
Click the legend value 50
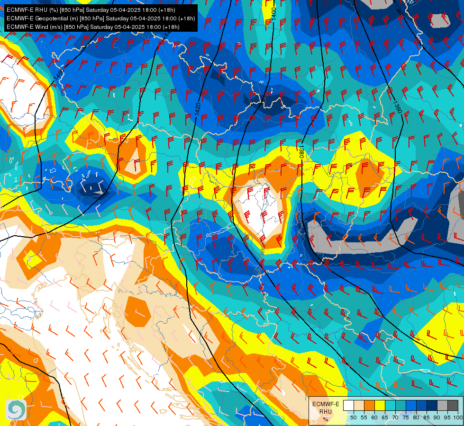point(353,417)
